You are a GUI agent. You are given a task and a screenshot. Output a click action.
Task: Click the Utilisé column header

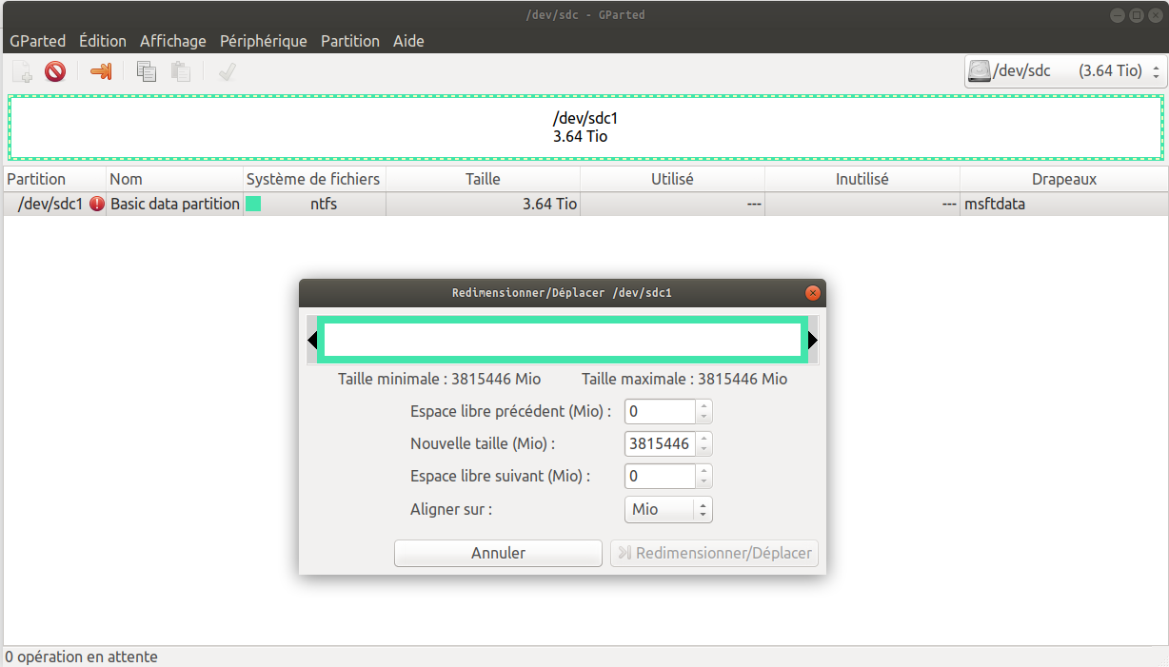tap(672, 179)
